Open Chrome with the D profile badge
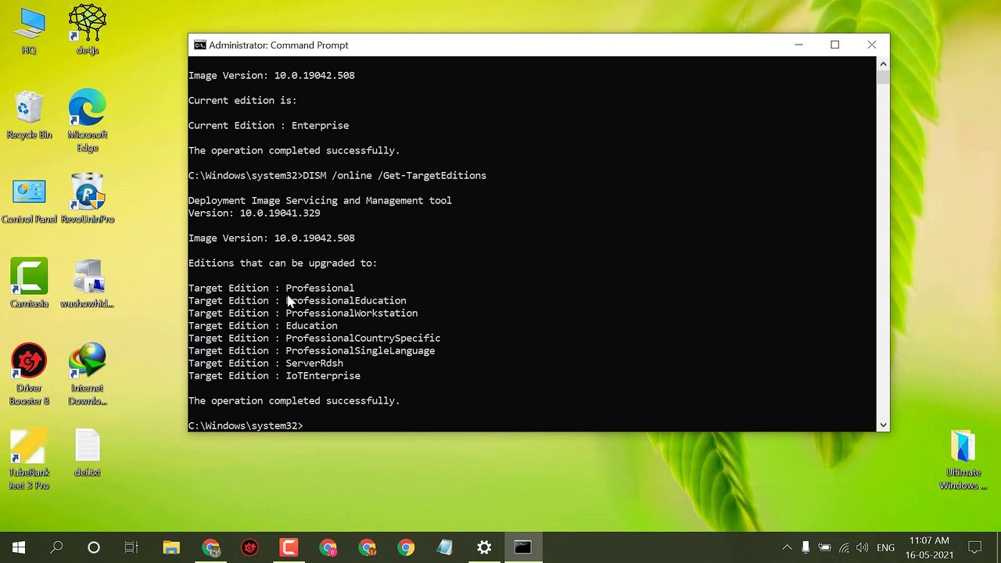 pyautogui.click(x=328, y=547)
